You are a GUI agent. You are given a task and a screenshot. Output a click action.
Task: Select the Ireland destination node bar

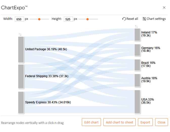click(137, 35)
